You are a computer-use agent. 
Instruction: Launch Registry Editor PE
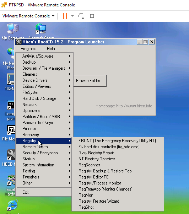coord(118,177)
